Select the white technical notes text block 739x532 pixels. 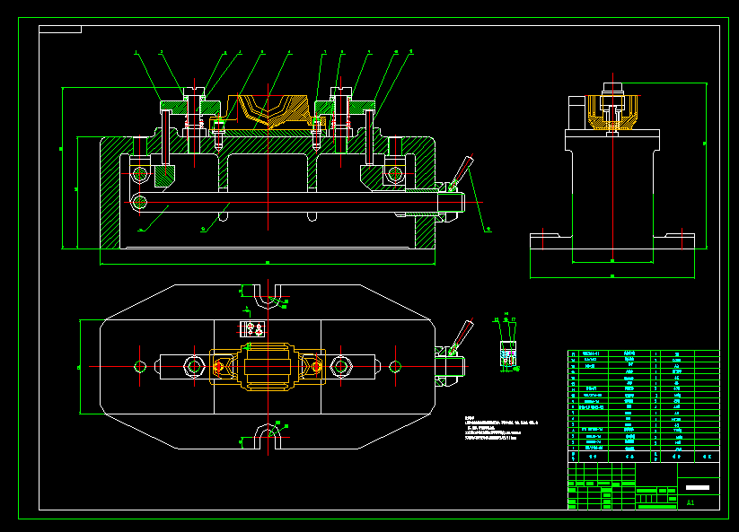pos(501,427)
